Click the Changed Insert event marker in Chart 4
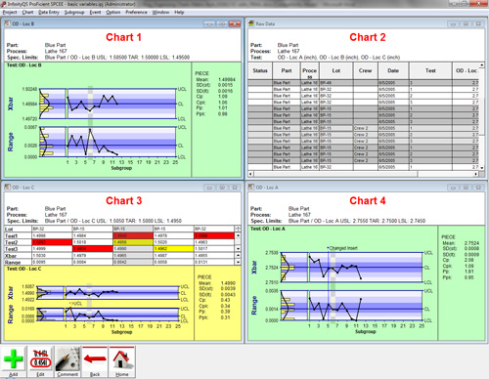 342,248
